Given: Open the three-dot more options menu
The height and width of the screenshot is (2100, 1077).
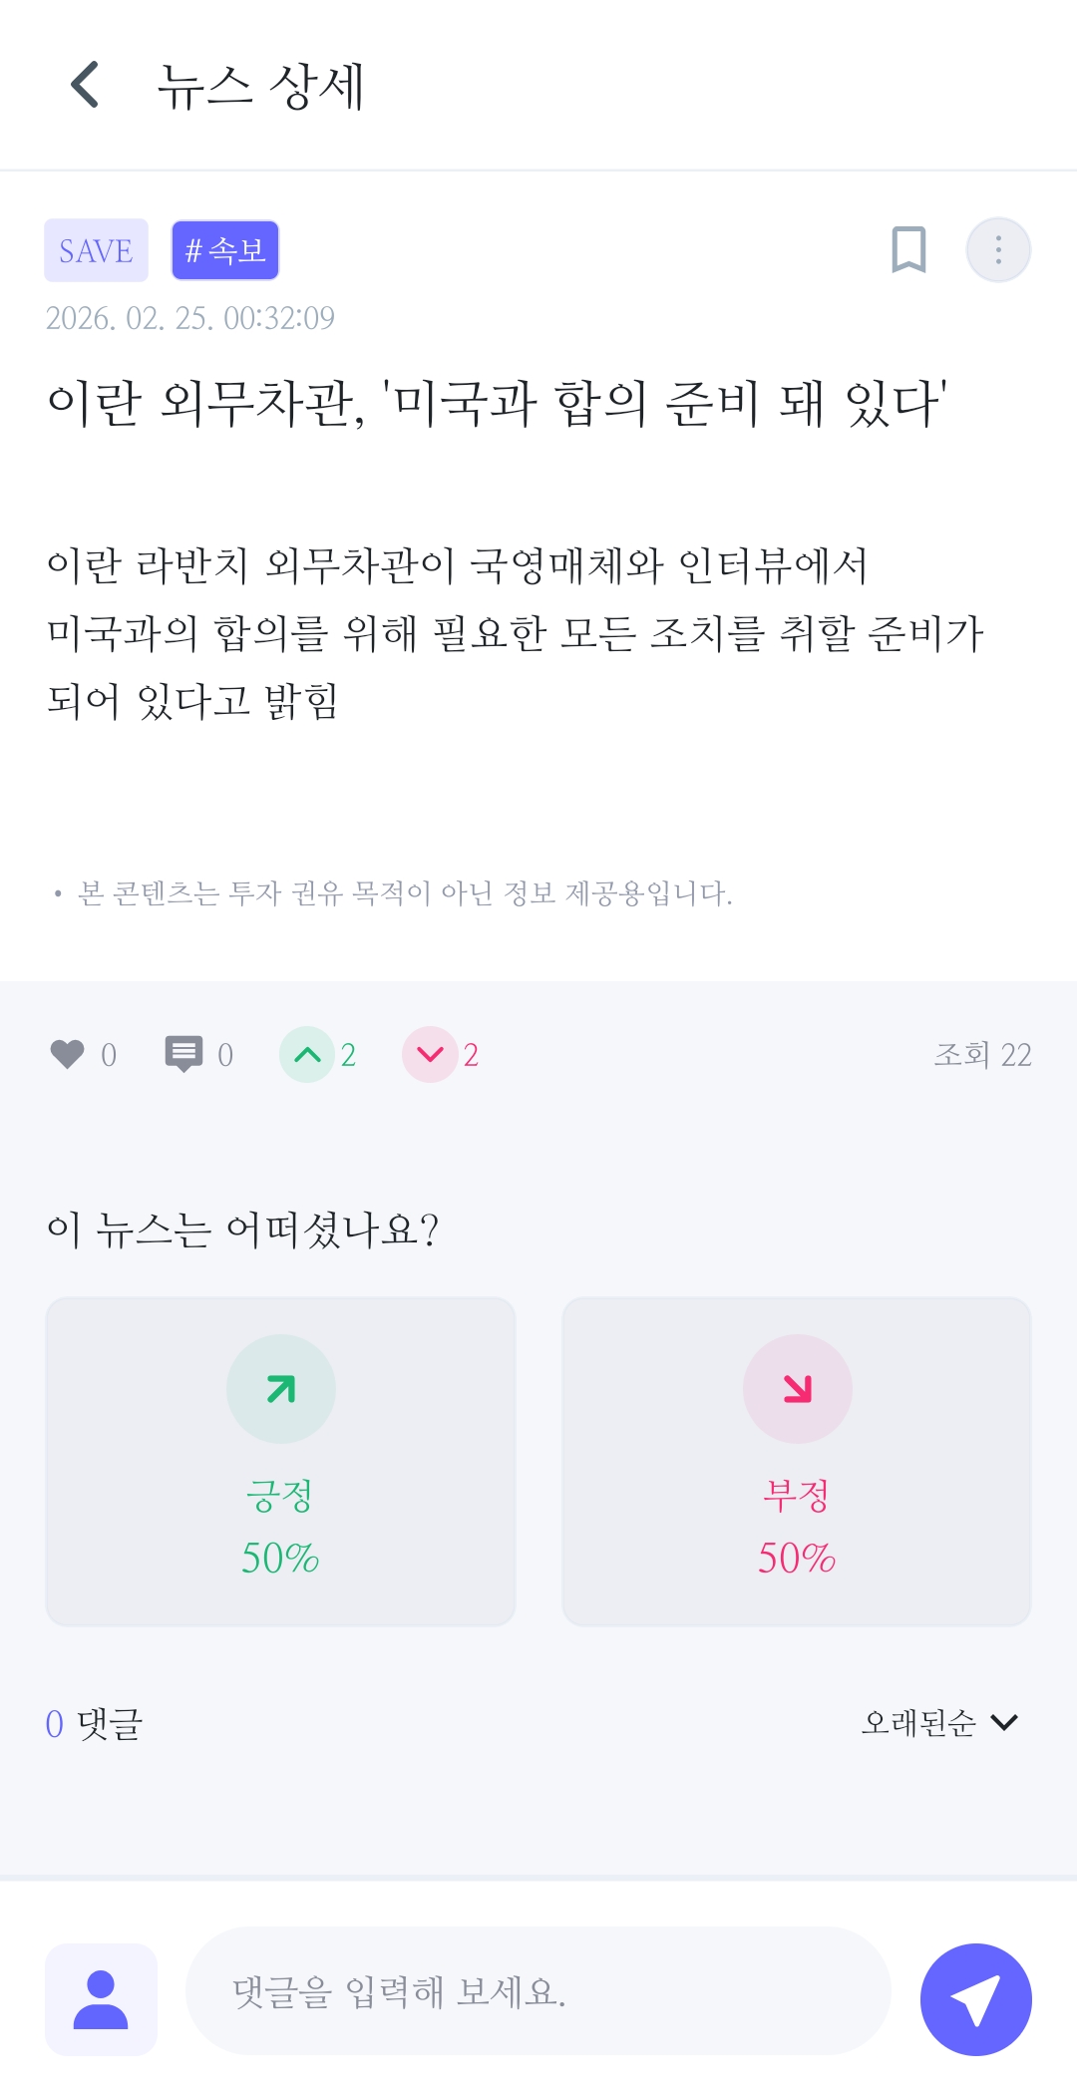Looking at the screenshot, I should (998, 249).
